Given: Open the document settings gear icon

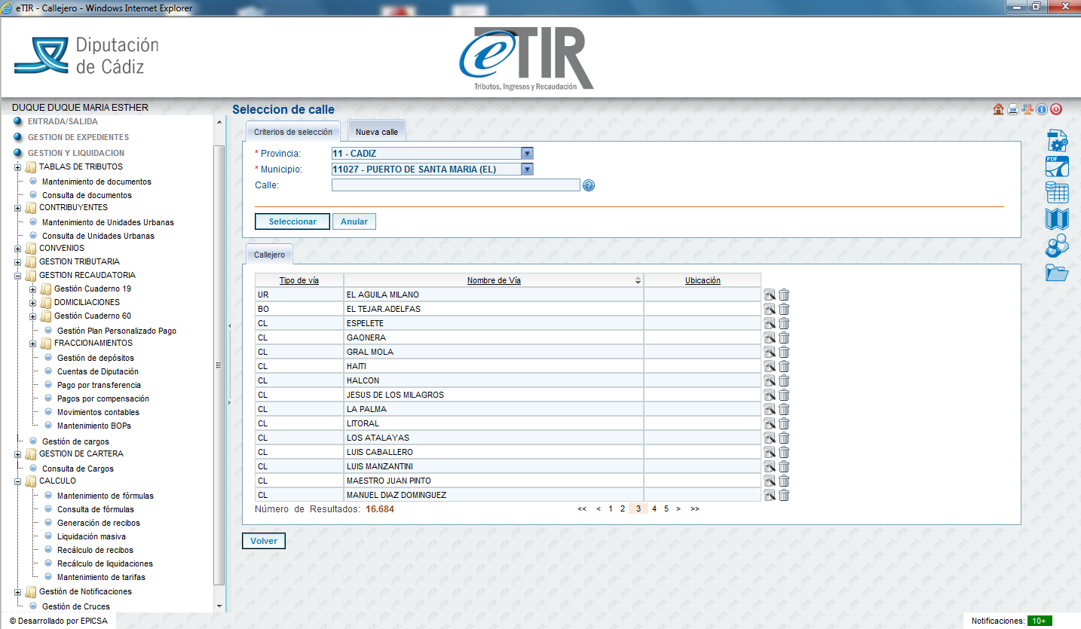Looking at the screenshot, I should [x=1057, y=140].
